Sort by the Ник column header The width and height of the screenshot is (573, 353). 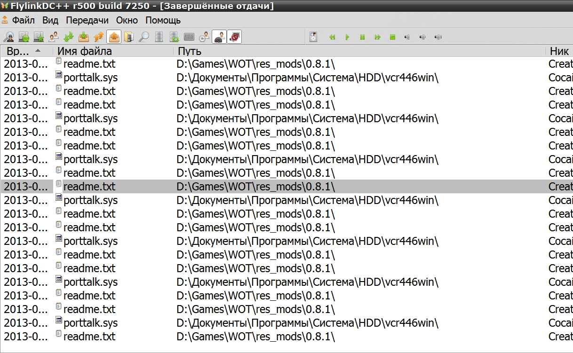(x=559, y=51)
